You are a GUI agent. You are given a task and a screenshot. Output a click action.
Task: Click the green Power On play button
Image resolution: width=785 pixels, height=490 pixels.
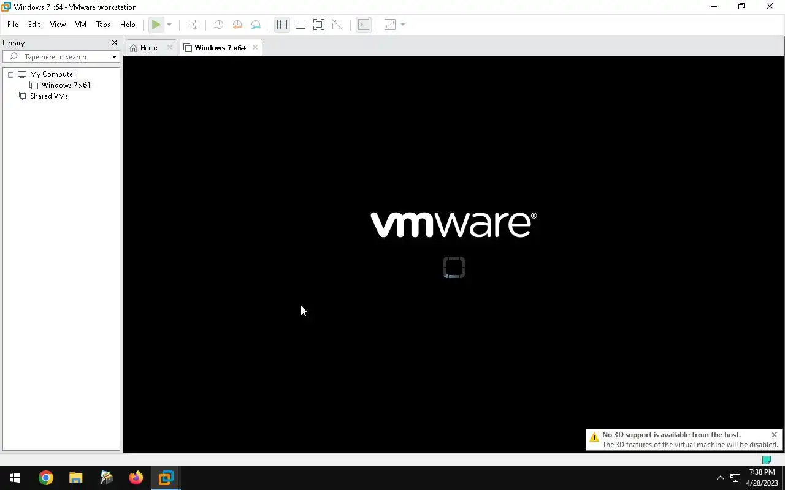click(156, 24)
